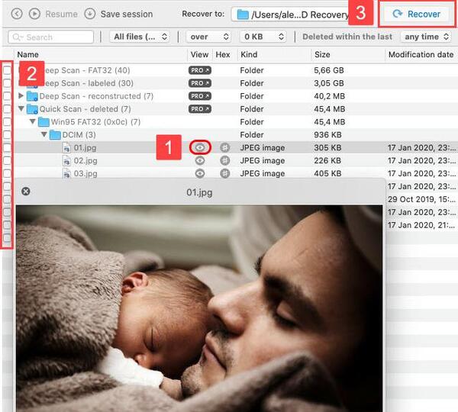The image size is (458, 412).
Task: Preview 02.jpg with its eye icon
Action: (200, 160)
